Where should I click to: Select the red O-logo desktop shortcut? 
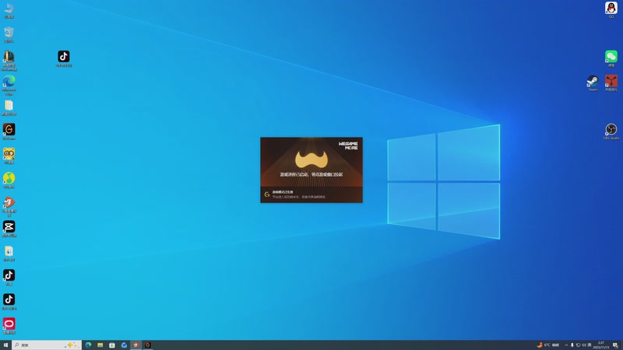[9, 326]
